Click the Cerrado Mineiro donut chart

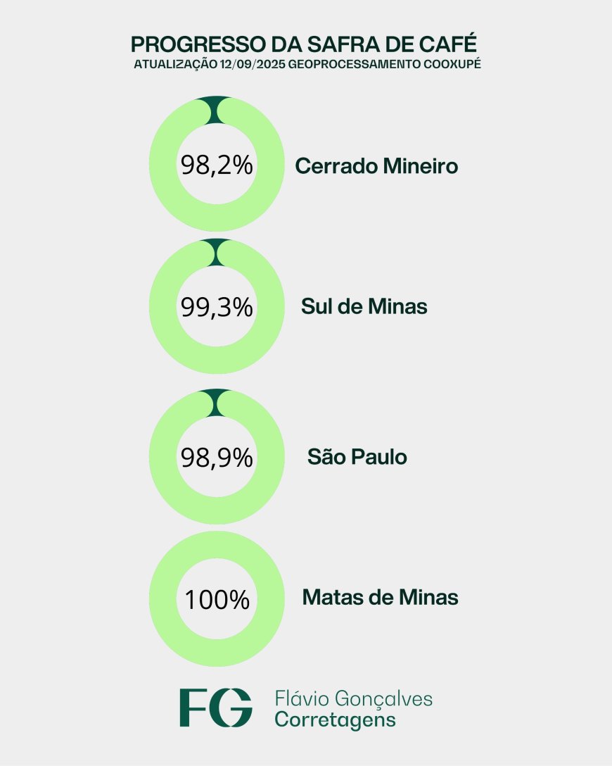[x=217, y=163]
